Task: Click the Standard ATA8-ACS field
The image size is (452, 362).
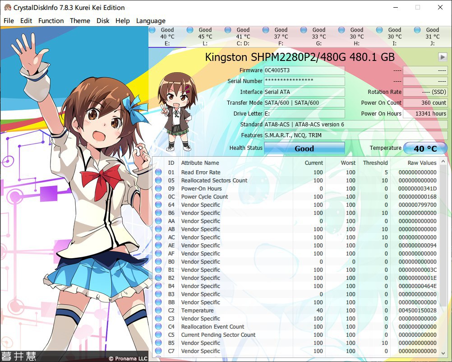Action: tap(356, 124)
